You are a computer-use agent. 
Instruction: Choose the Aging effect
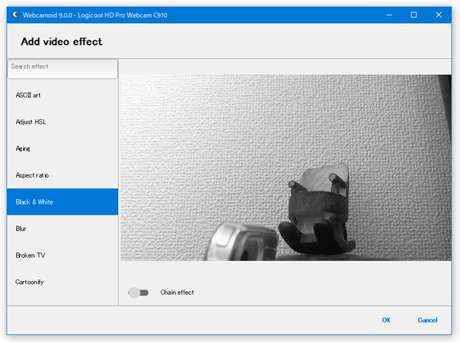[x=63, y=148]
